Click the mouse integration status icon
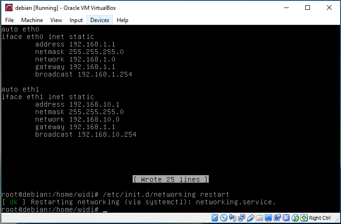341x224 pixels. pyautogui.click(x=295, y=218)
